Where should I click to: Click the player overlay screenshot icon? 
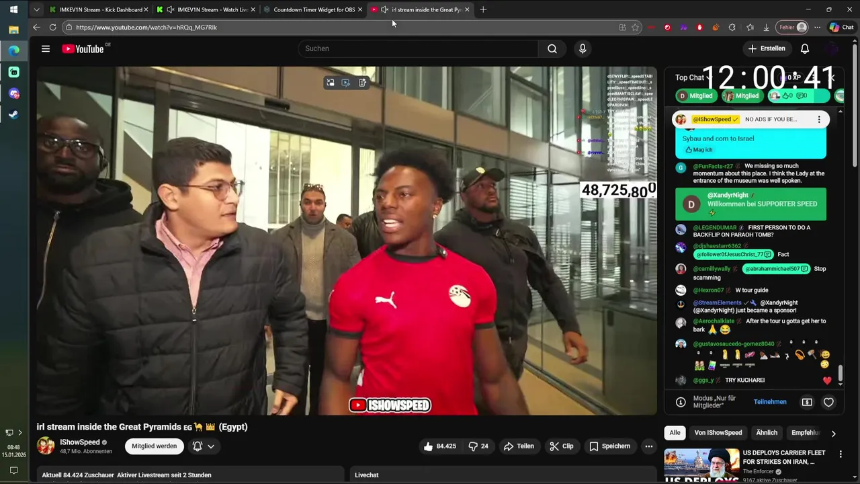pyautogui.click(x=346, y=83)
